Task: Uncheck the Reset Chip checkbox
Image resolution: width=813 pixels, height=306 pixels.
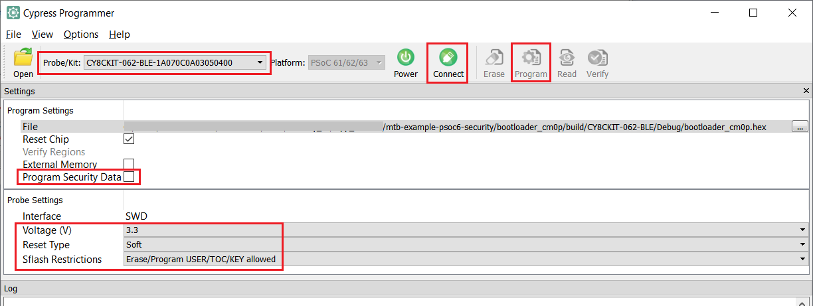Action: click(x=130, y=139)
